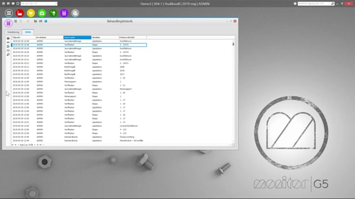The height and width of the screenshot is (199, 355).
Task: Click the purple calculator icon in Behandlingshistorik window
Action: pos(8,23)
